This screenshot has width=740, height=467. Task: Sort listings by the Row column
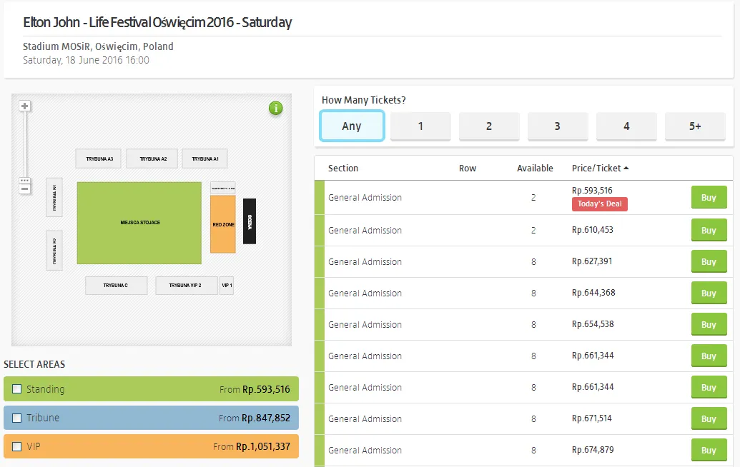click(x=468, y=169)
